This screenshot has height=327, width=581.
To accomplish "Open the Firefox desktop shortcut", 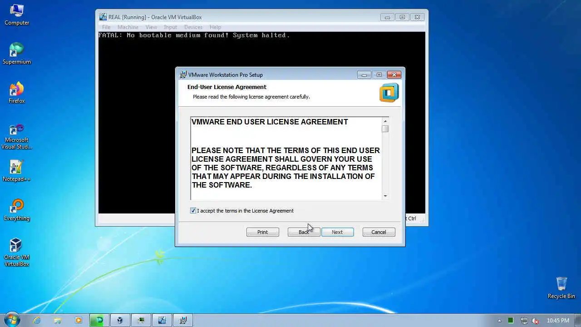I will pyautogui.click(x=17, y=93).
